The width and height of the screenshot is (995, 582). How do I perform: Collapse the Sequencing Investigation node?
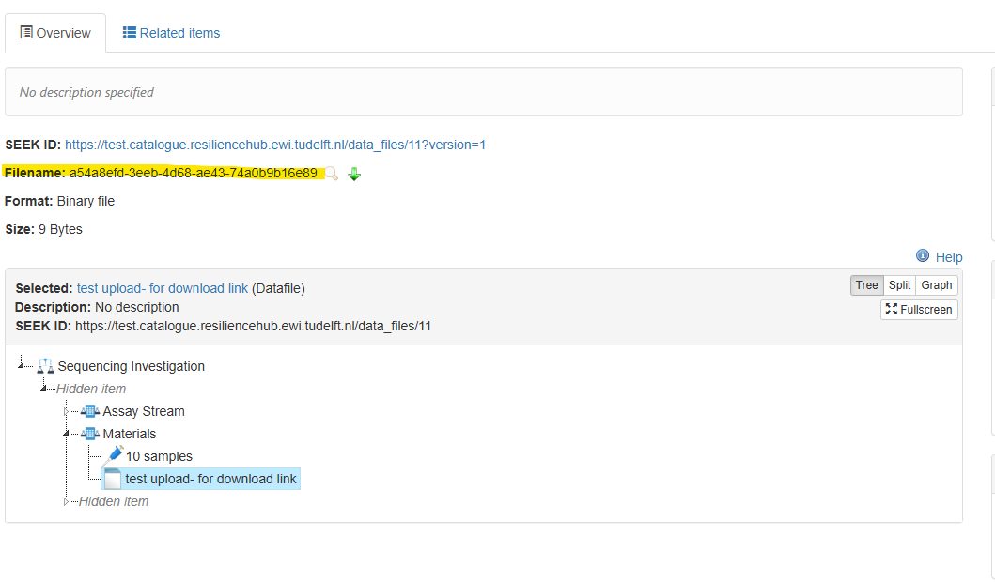[x=21, y=365]
